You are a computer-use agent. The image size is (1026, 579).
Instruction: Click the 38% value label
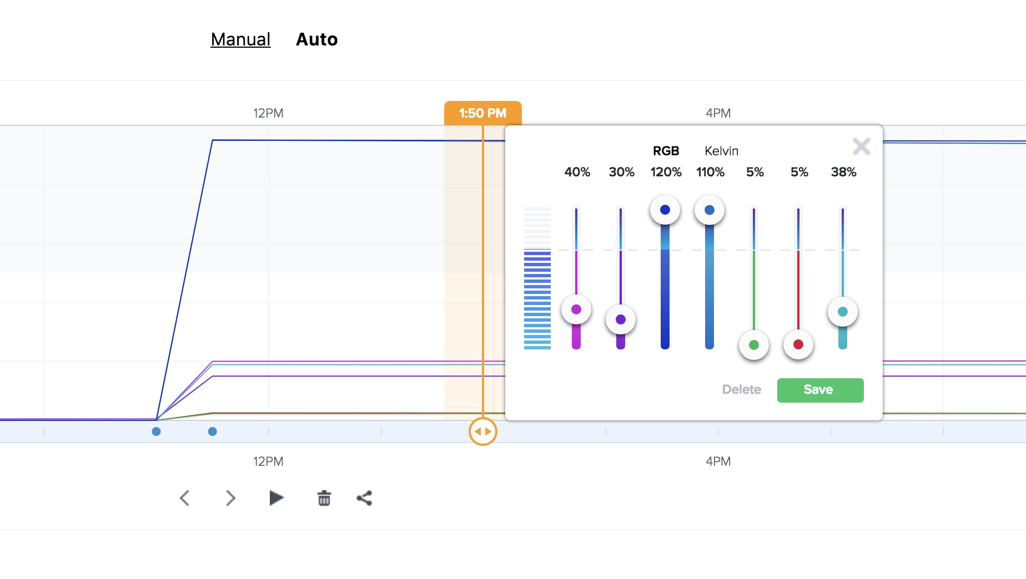tap(843, 172)
